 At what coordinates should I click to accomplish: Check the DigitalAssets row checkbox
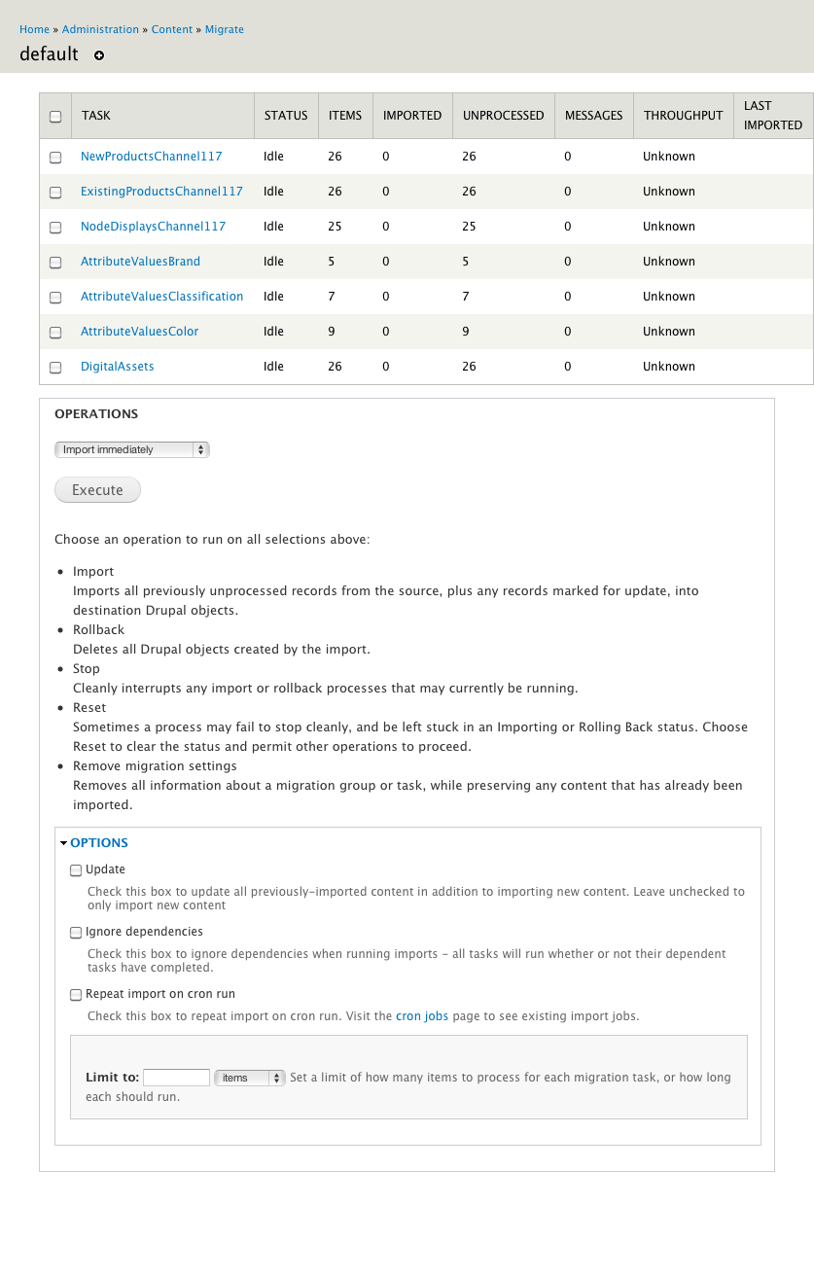coord(55,367)
